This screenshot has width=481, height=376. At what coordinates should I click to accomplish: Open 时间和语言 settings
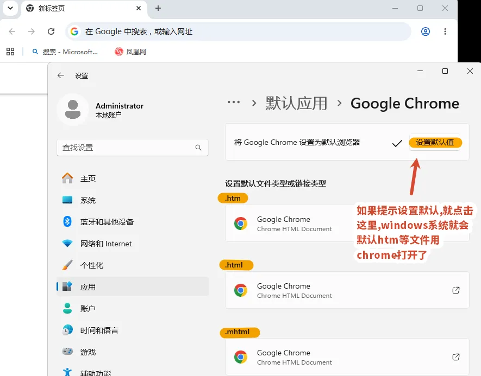point(133,330)
